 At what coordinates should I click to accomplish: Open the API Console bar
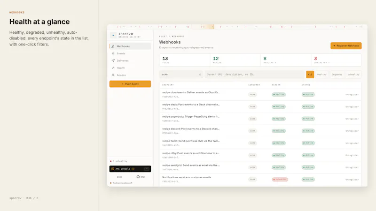click(x=130, y=169)
